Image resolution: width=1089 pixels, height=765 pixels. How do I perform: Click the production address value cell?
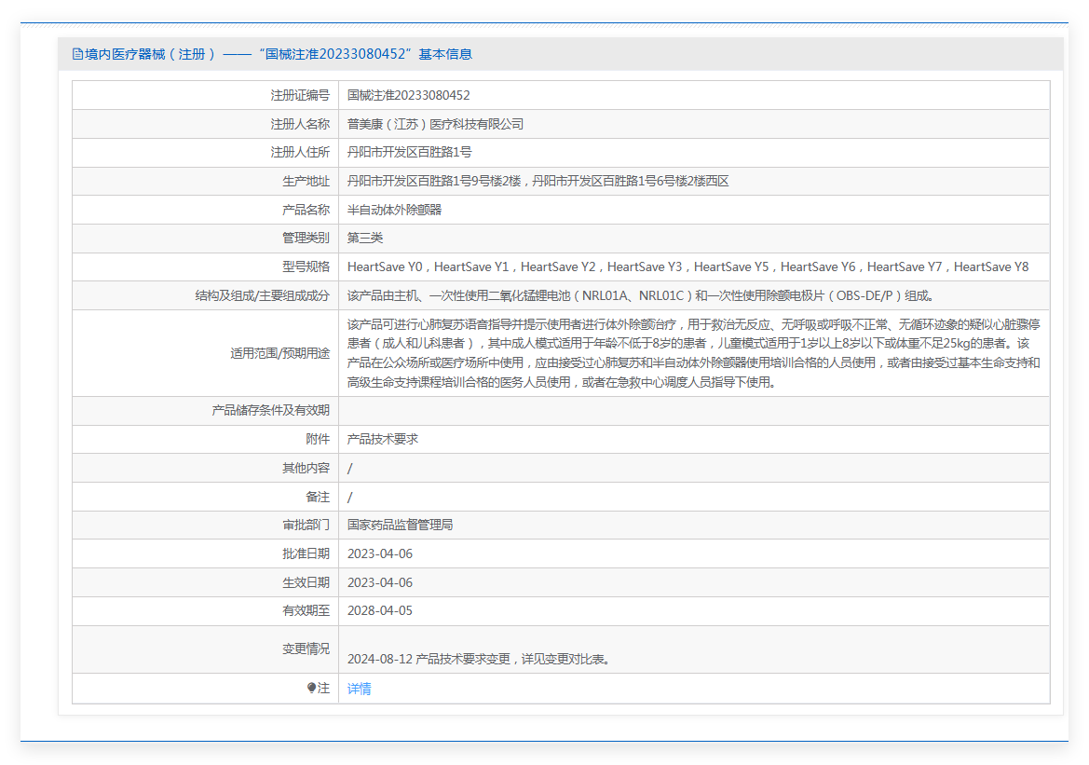[x=538, y=181]
